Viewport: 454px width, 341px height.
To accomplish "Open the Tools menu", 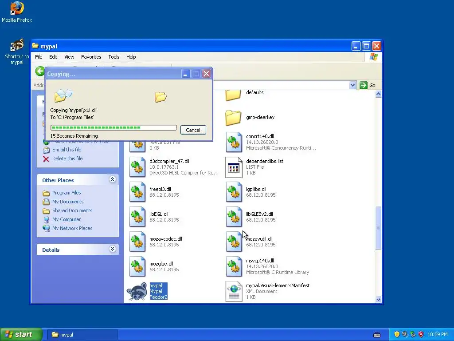I will [114, 57].
